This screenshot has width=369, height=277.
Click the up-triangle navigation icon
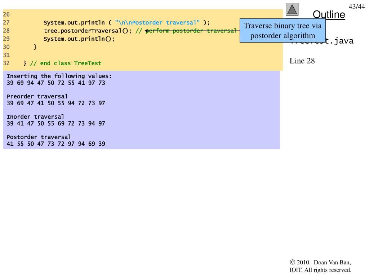292,9
